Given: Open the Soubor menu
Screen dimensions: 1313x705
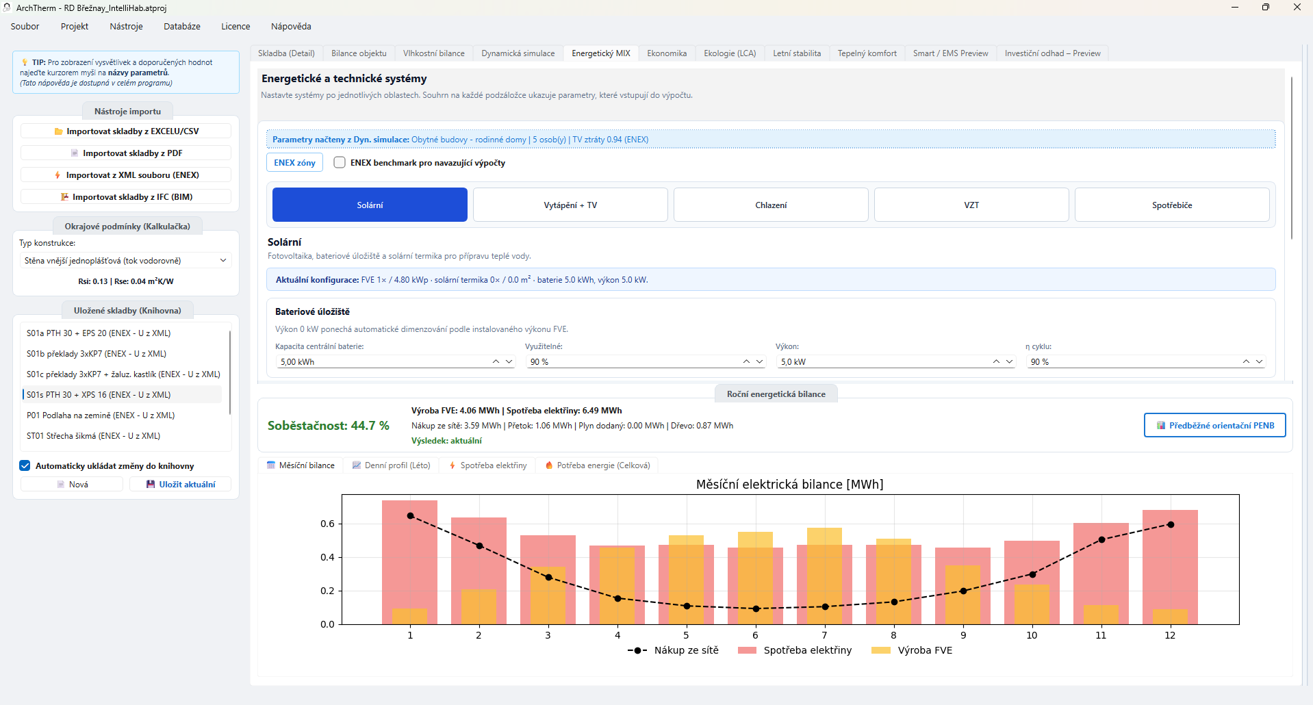Looking at the screenshot, I should coord(25,27).
